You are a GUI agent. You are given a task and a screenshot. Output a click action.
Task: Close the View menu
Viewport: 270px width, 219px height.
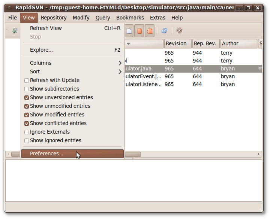pos(29,18)
